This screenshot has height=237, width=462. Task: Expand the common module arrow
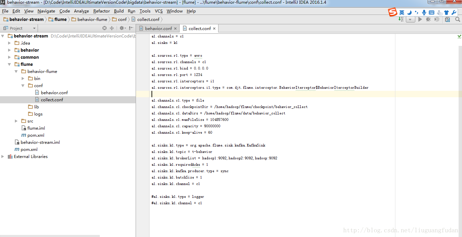pos(9,57)
